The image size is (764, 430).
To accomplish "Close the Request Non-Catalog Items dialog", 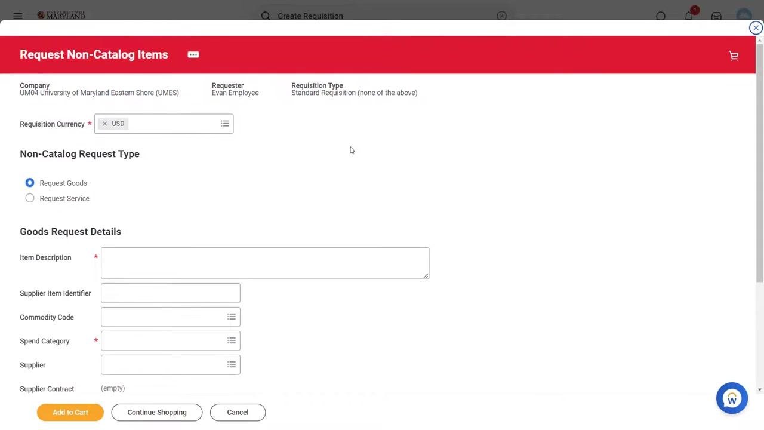I will point(756,28).
